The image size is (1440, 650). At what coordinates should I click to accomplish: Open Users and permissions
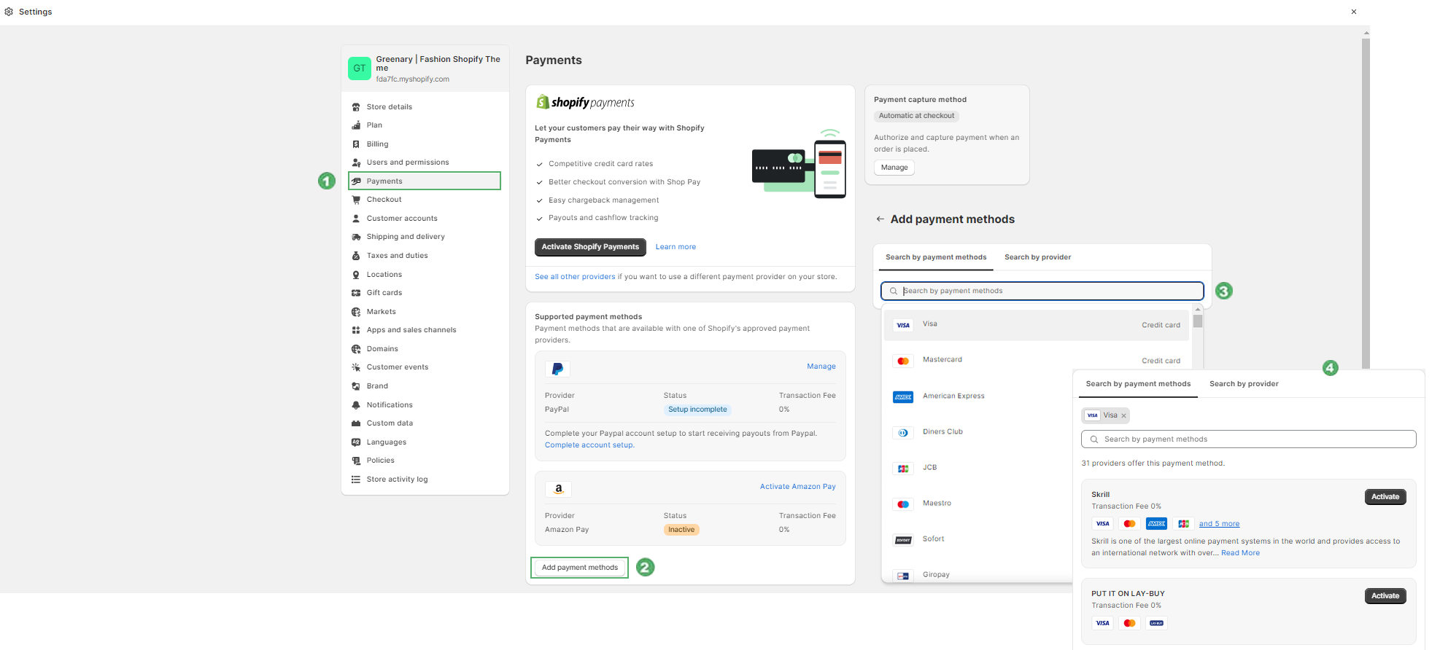coord(408,162)
